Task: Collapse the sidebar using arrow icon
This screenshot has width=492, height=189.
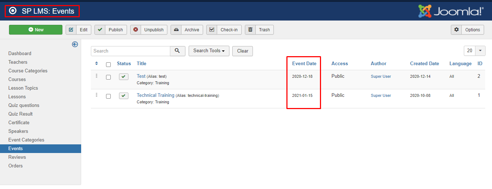Action: click(x=75, y=44)
